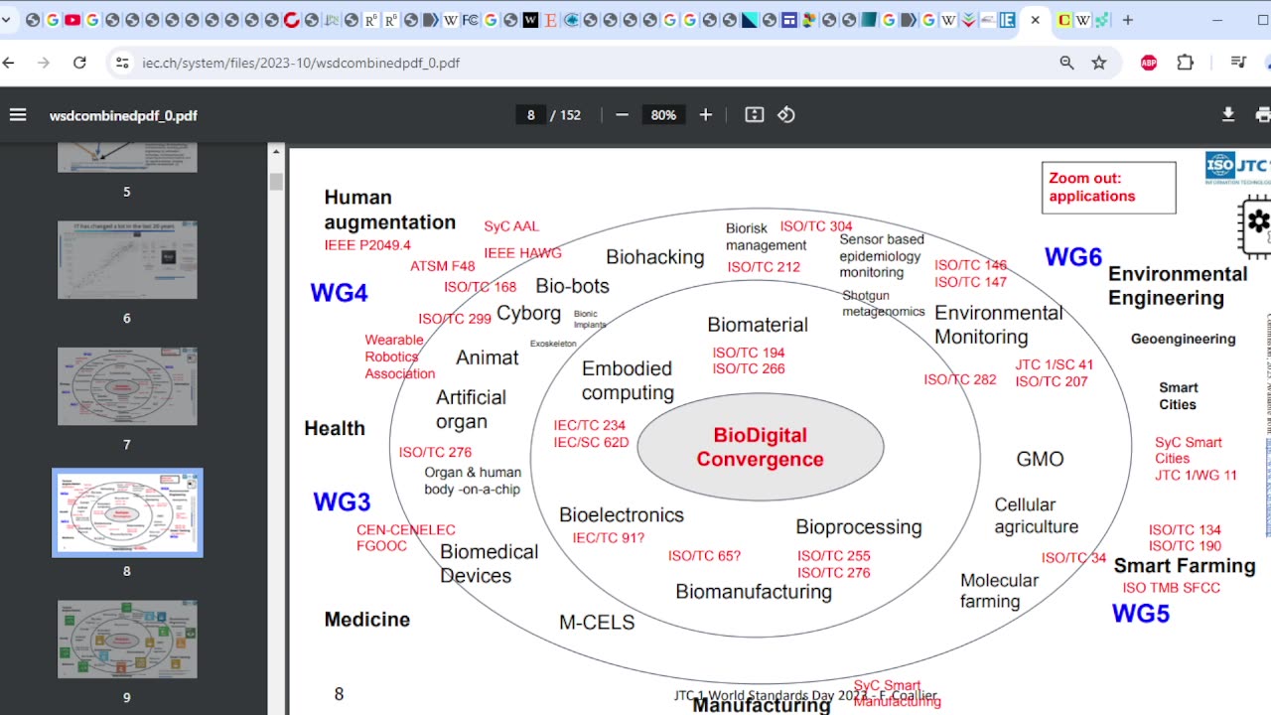This screenshot has width=1271, height=715.
Task: Open the media controls icon
Action: coord(1238,63)
